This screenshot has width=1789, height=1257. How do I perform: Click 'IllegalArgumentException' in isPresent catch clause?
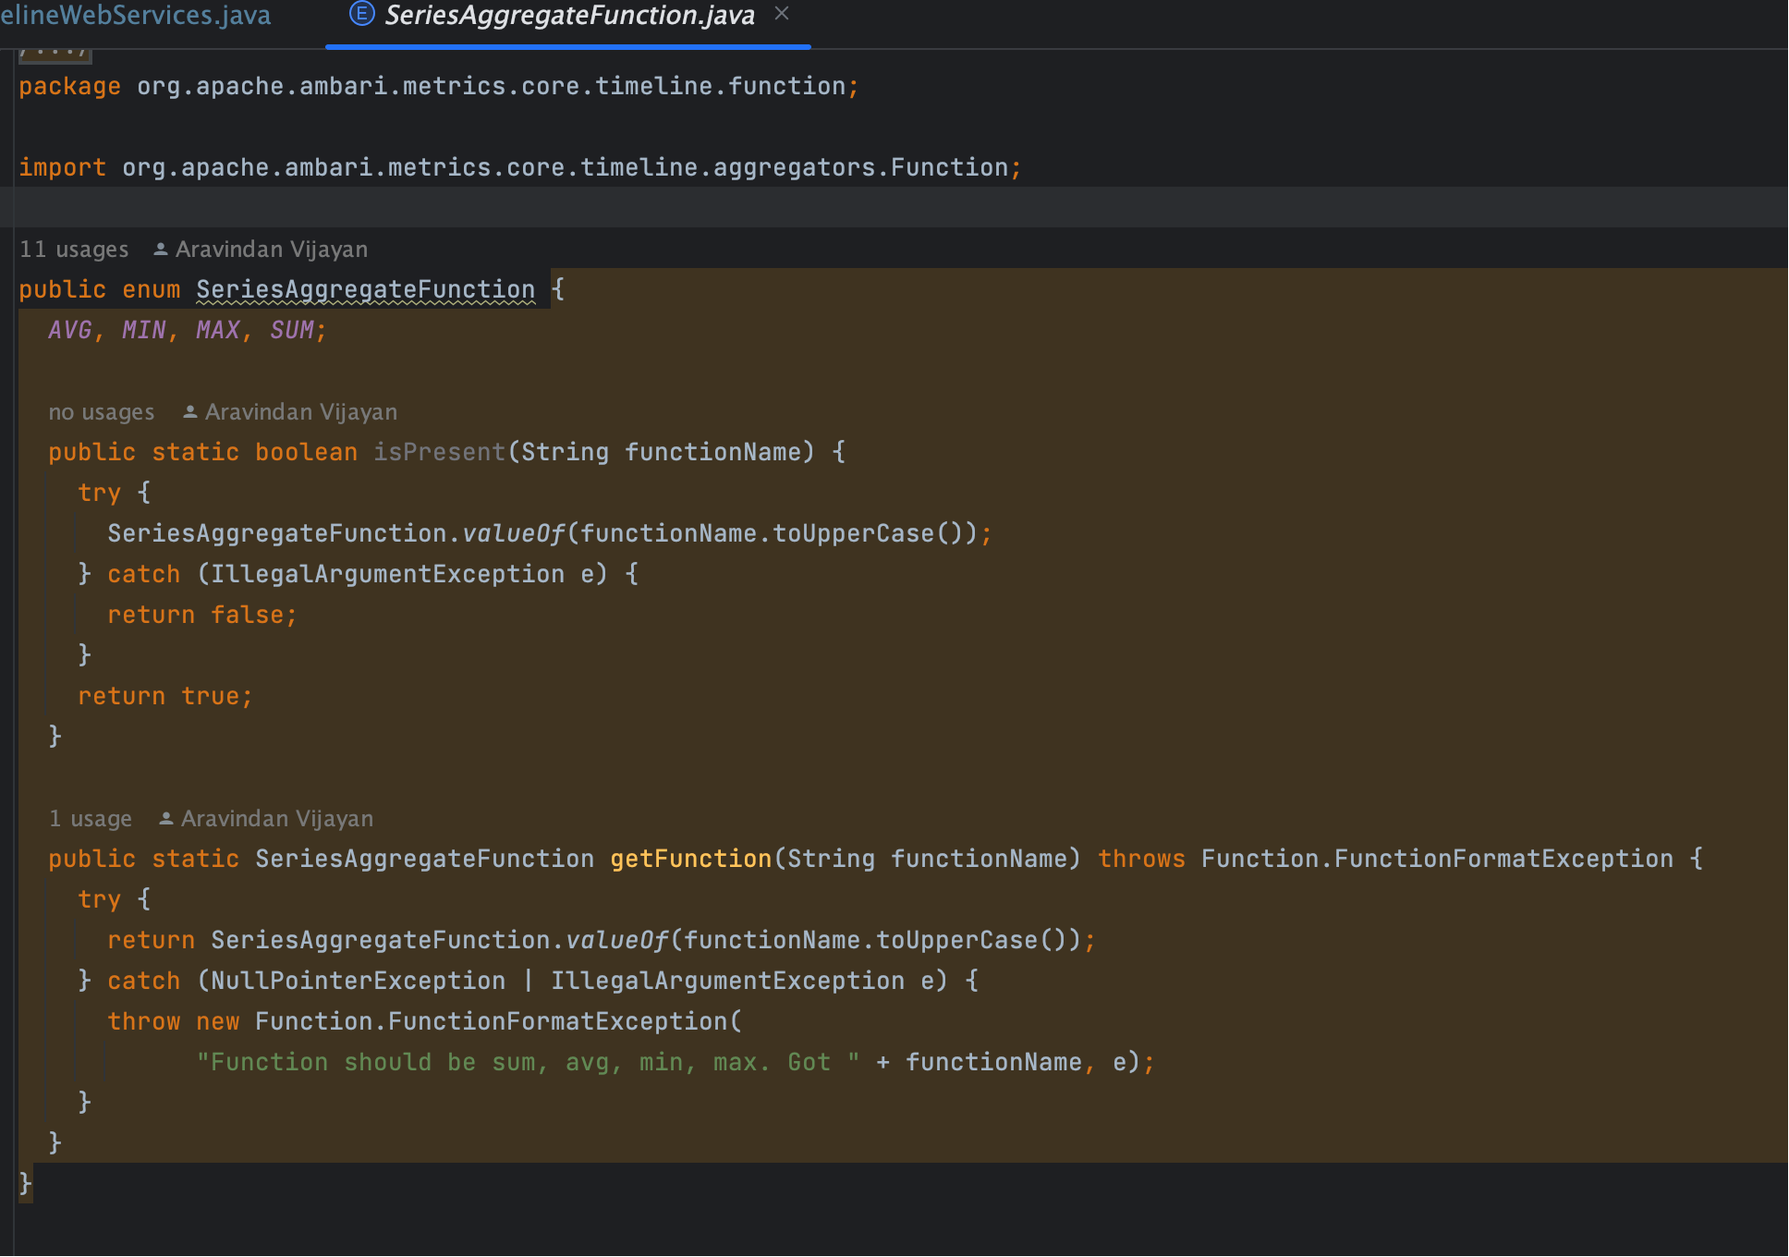pos(388,575)
